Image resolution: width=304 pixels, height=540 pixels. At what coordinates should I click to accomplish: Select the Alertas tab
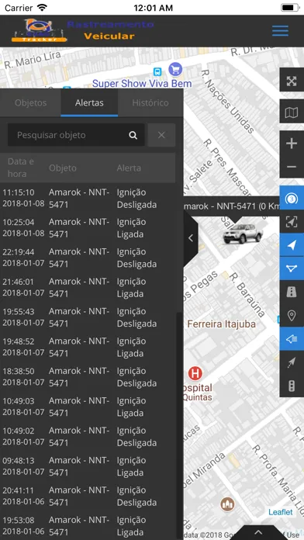tap(89, 102)
